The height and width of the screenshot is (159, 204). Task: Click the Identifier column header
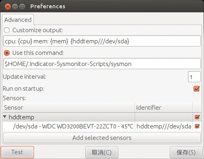coord(164,107)
